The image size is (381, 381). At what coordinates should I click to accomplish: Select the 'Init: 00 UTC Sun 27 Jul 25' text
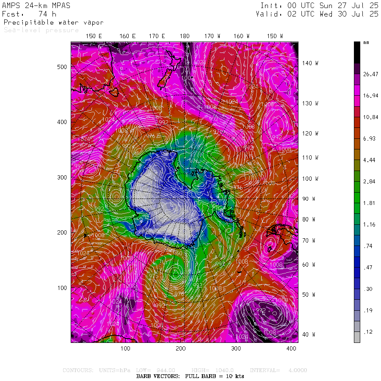pos(319,6)
